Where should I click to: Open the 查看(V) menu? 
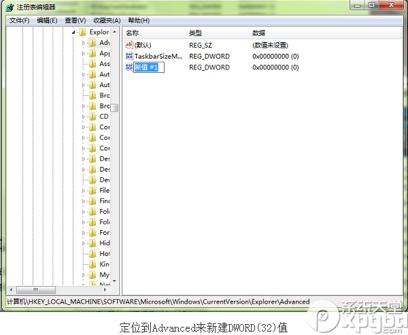(x=75, y=20)
